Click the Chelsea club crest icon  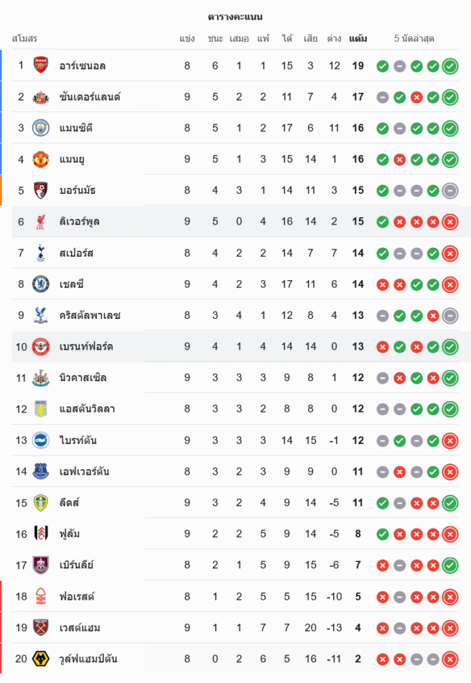41,284
